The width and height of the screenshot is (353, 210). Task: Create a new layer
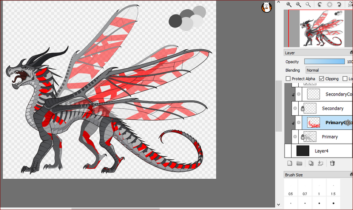pyautogui.click(x=290, y=163)
